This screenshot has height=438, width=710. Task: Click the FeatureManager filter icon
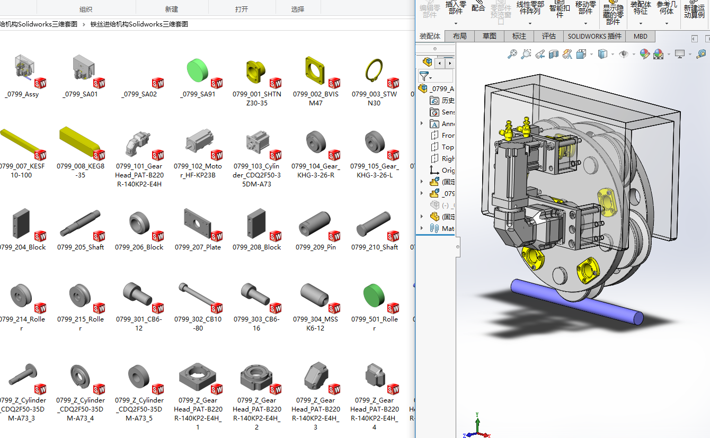coord(424,75)
